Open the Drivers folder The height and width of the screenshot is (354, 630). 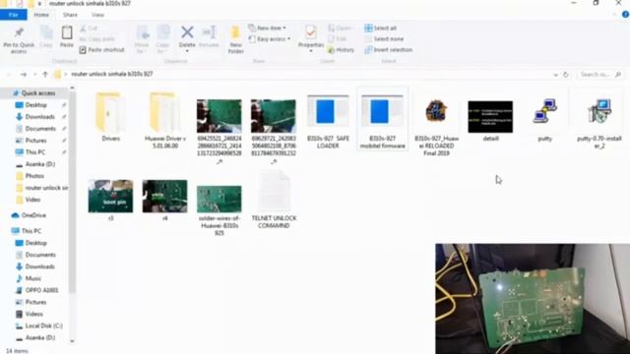click(110, 117)
